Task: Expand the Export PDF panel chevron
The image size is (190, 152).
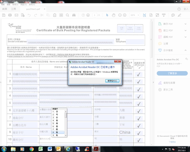Action: [185, 24]
